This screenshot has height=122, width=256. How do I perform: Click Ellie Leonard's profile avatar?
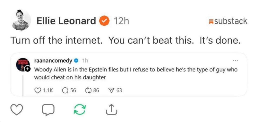21,19
